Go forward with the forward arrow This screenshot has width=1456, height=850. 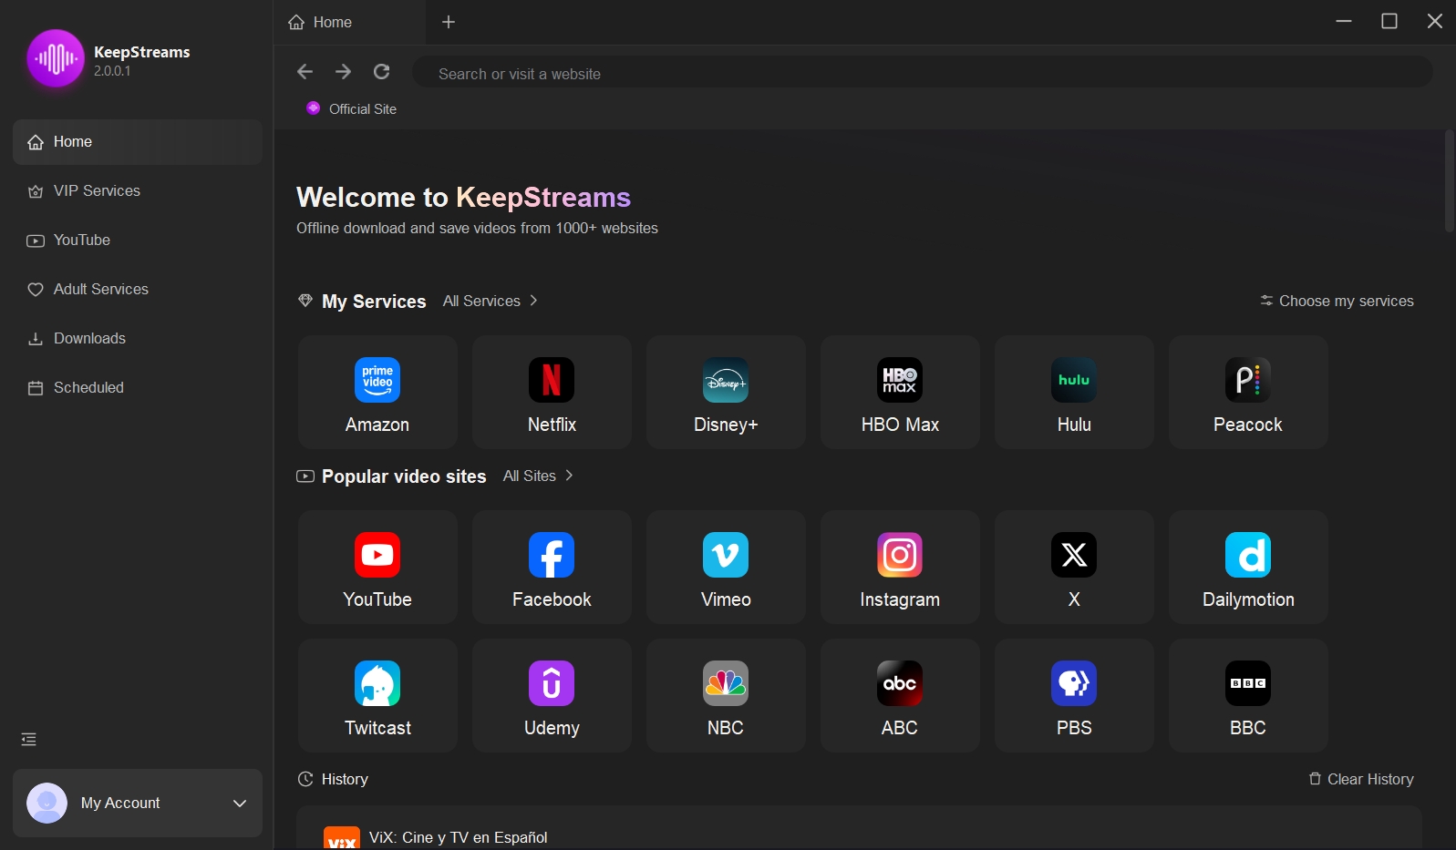tap(343, 72)
